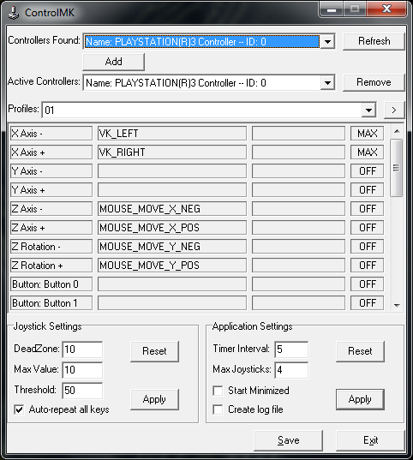Screen dimensions: 413x460
Task: Click the 'Z Axis -' label box
Action: pyautogui.click(x=51, y=209)
